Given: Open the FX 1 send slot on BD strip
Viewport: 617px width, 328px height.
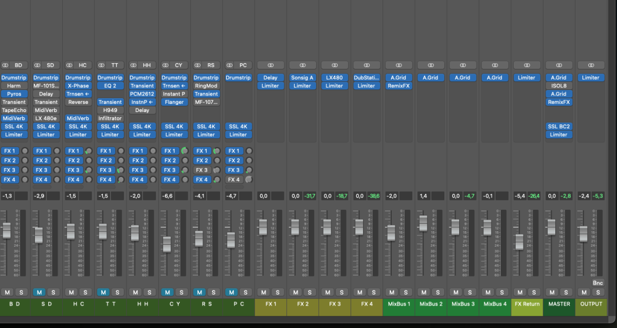Looking at the screenshot, I should [10, 151].
